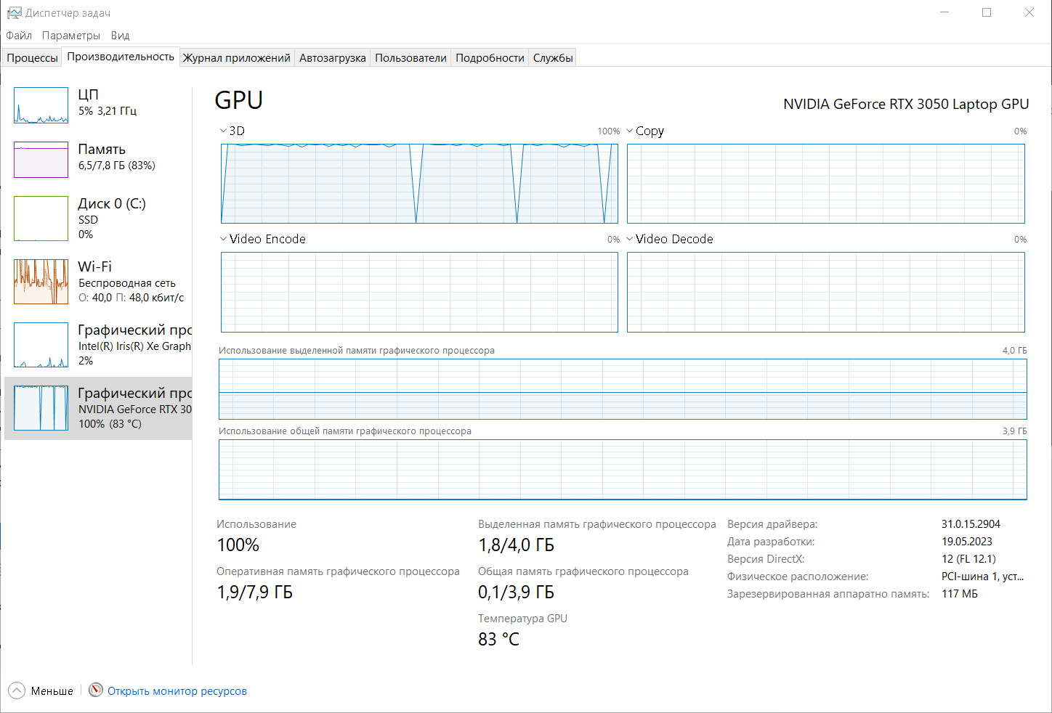Select the NVIDIA GeForce RTX GPU mini graph
This screenshot has height=713, width=1052.
tap(41, 408)
